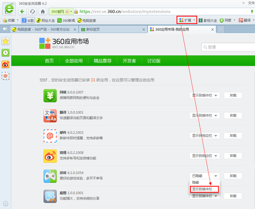Click the browser address bar URL
255x209 pixels.
[125, 12]
